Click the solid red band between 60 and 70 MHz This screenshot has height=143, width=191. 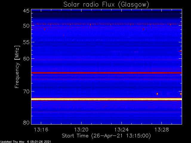(107, 73)
